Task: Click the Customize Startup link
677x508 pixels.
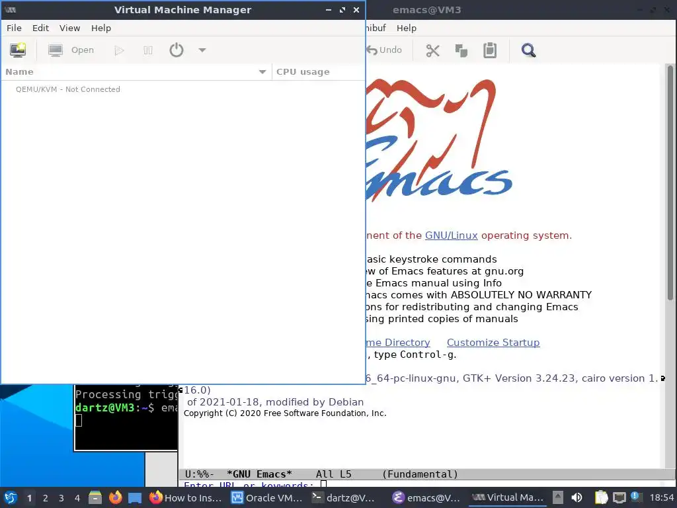Action: pos(493,343)
